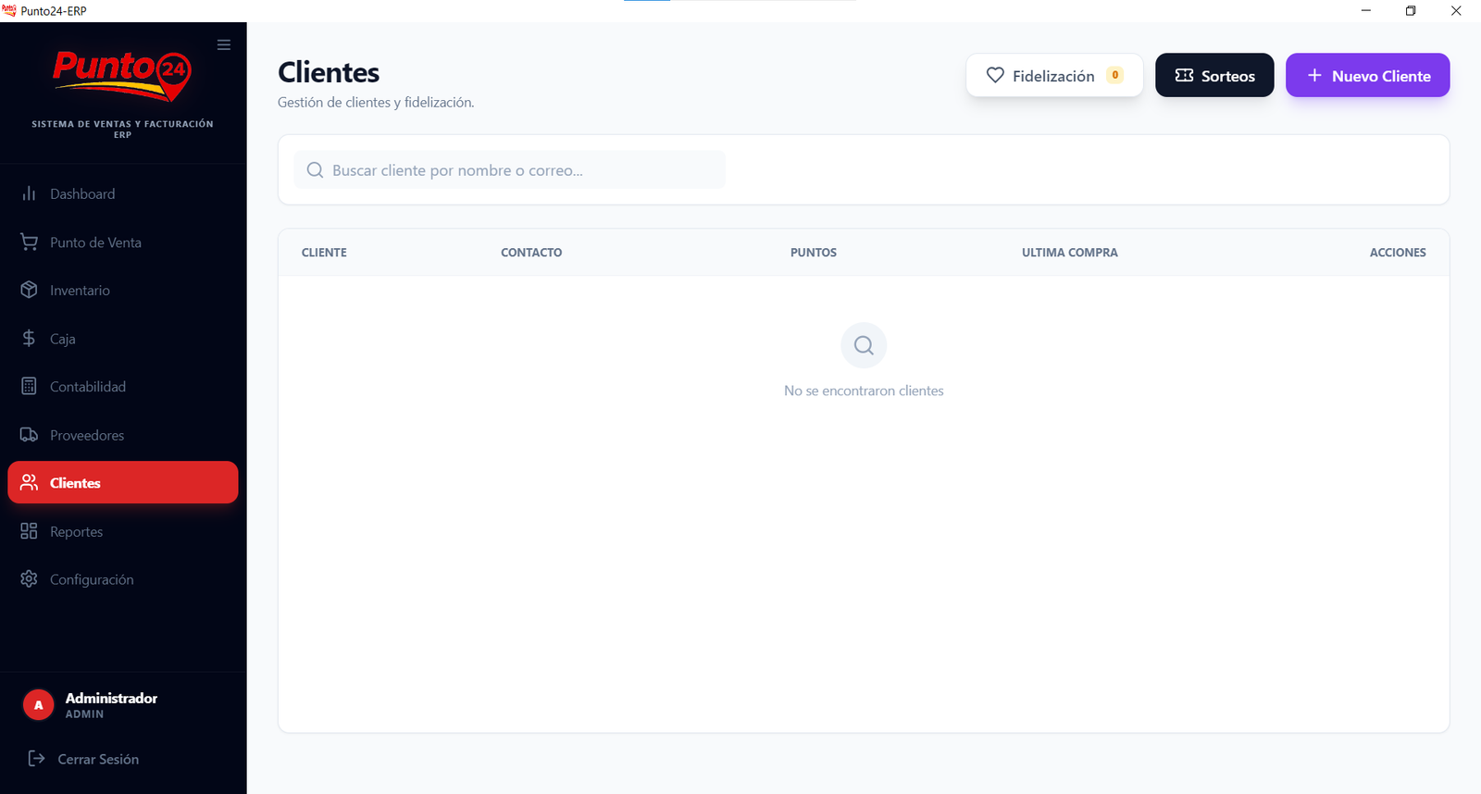The height and width of the screenshot is (794, 1481).
Task: Click the red Administrador avatar
Action: pos(38,705)
